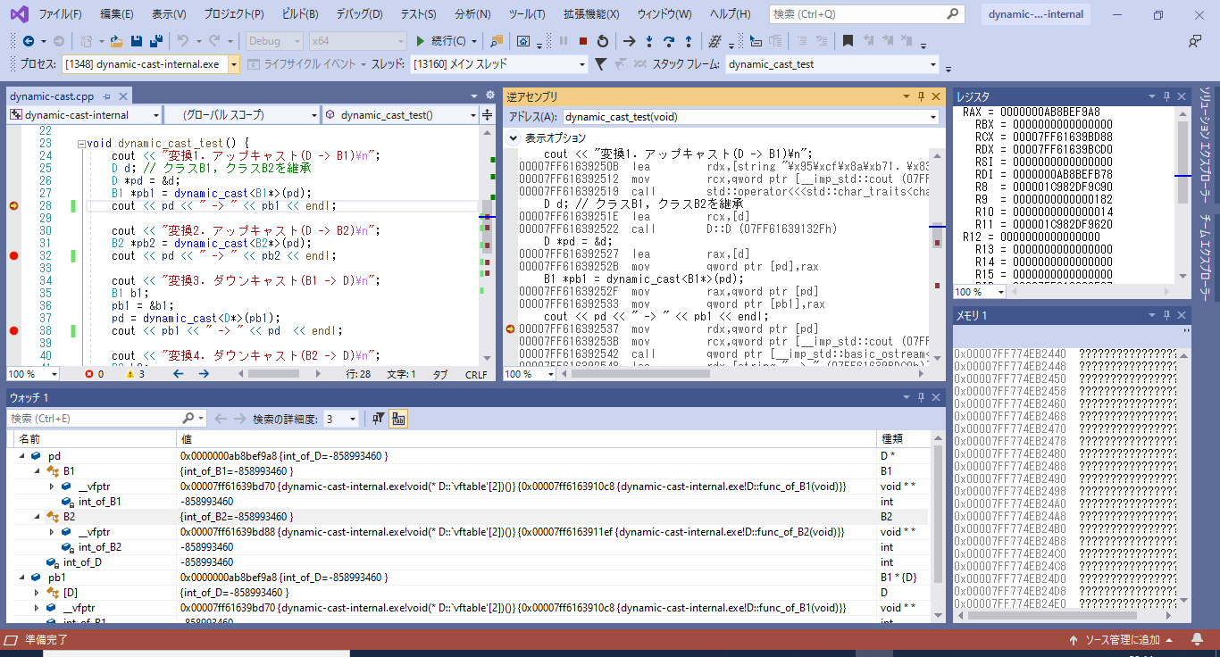Open the Continue (続行) dropdown arrow
The height and width of the screenshot is (657, 1220).
click(x=474, y=41)
